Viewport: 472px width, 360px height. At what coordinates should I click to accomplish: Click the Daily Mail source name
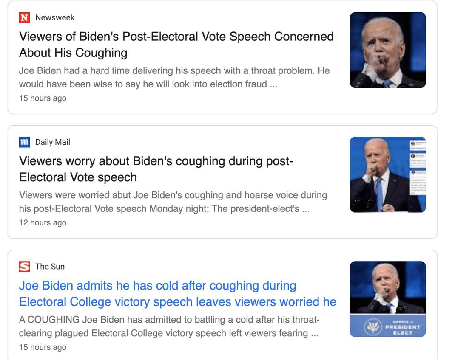53,142
